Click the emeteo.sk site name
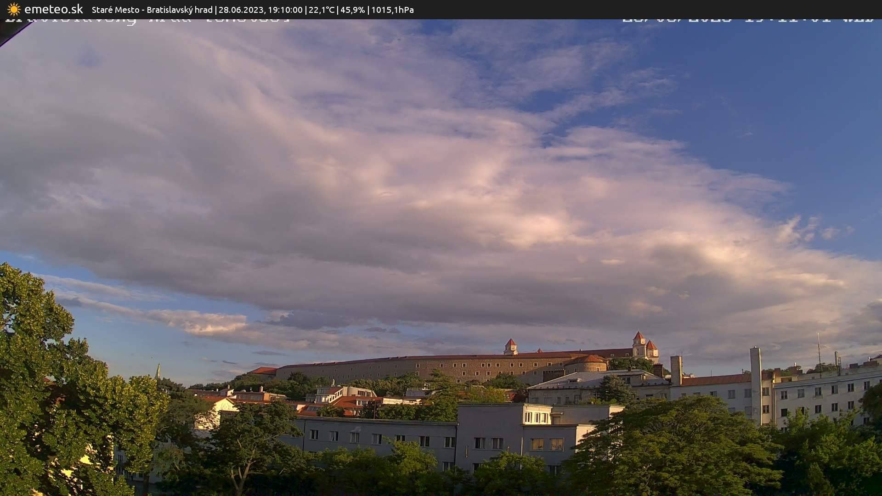This screenshot has height=496, width=882. [x=54, y=9]
